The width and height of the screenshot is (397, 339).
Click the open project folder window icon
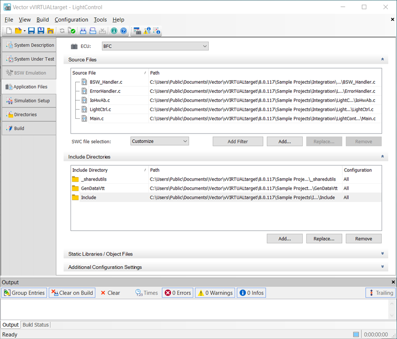50,31
